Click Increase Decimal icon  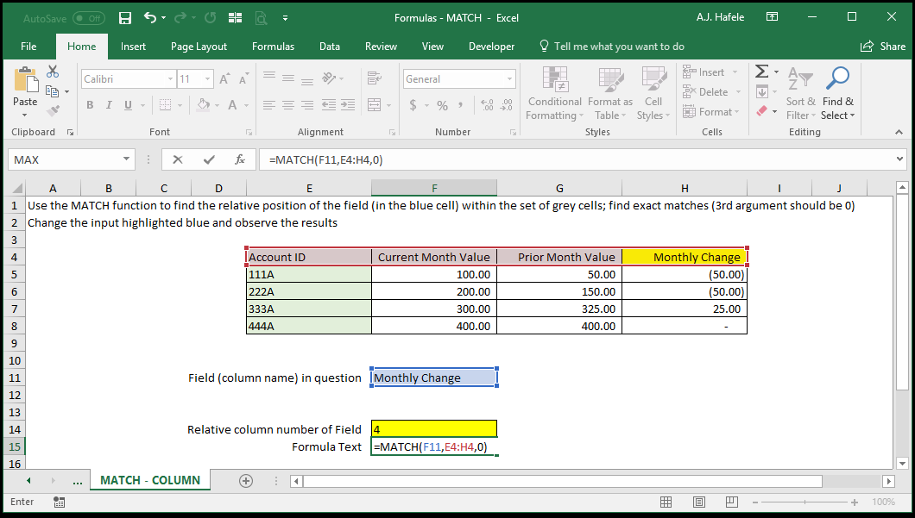[487, 105]
